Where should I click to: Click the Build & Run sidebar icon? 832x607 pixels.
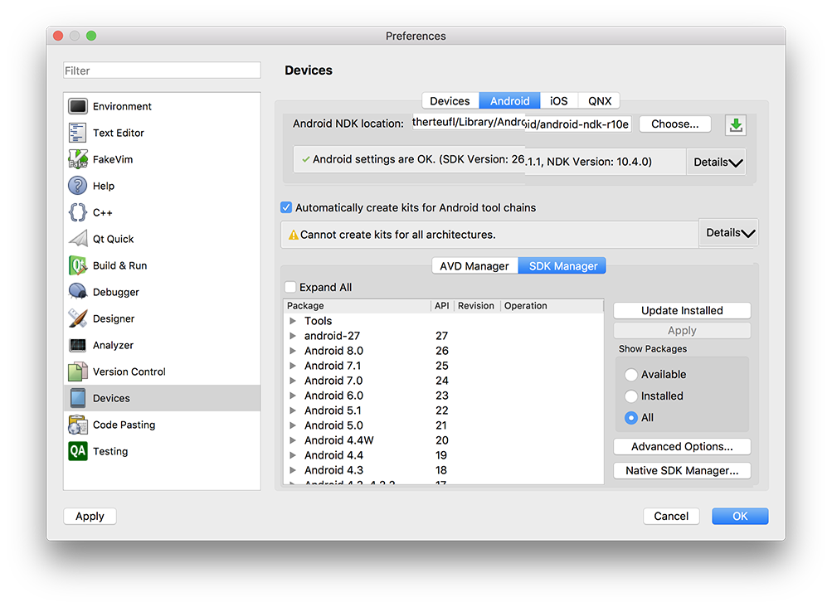coord(79,265)
